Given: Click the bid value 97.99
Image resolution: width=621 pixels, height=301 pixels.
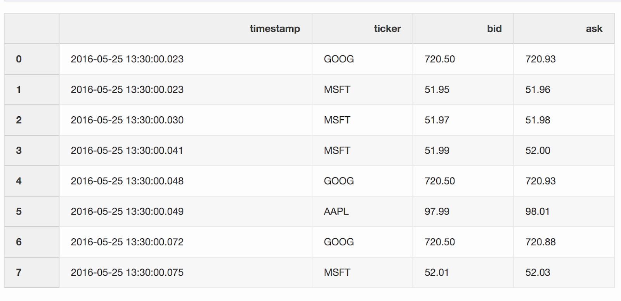Looking at the screenshot, I should [437, 212].
